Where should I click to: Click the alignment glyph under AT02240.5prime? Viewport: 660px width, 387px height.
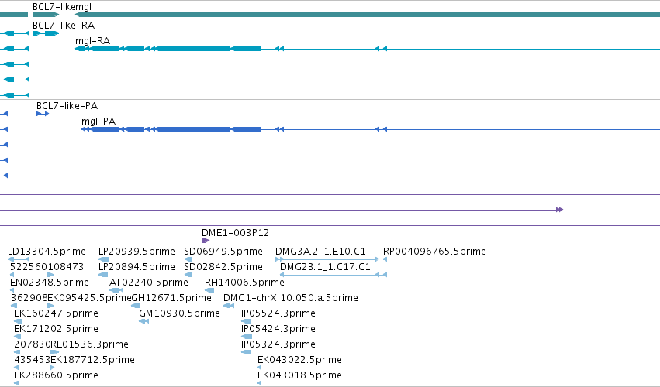pyautogui.click(x=116, y=290)
